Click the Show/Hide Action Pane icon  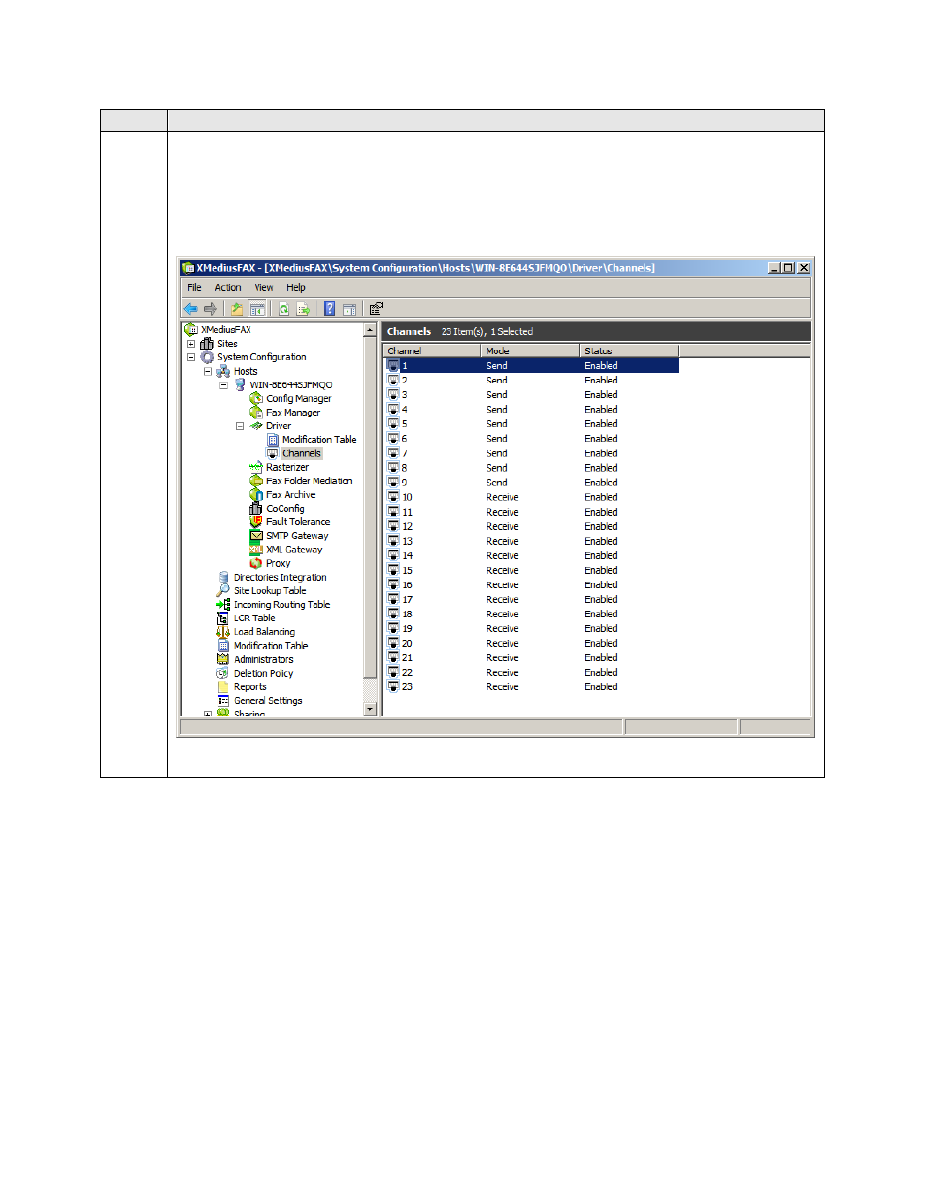(x=349, y=309)
